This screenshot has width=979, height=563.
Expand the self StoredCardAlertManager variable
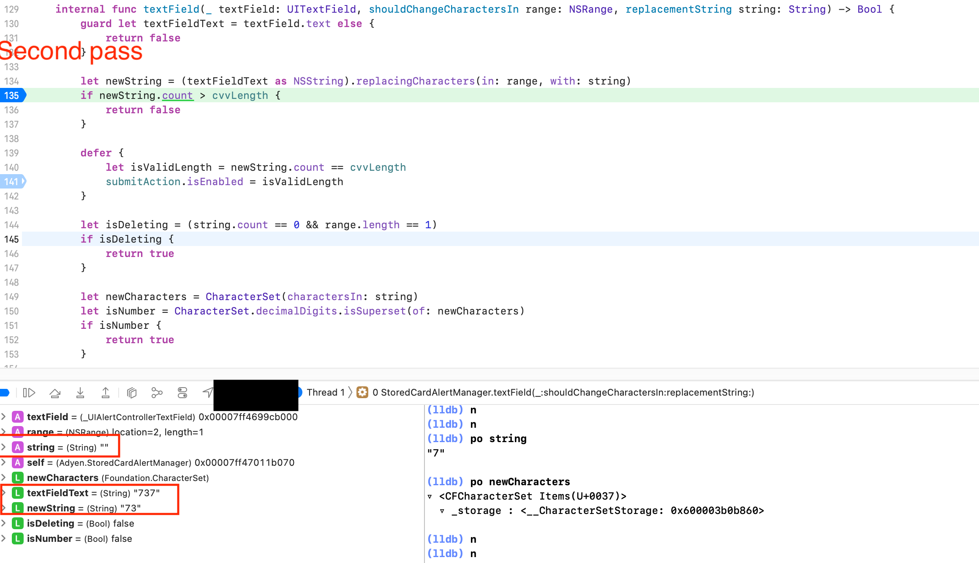point(4,462)
